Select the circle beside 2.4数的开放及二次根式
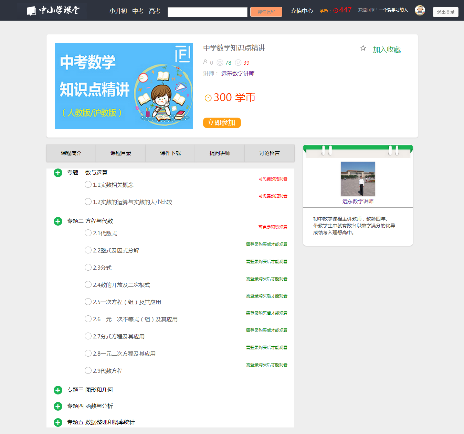464x434 pixels. point(88,285)
